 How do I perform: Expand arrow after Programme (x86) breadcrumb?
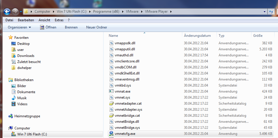[123, 12]
